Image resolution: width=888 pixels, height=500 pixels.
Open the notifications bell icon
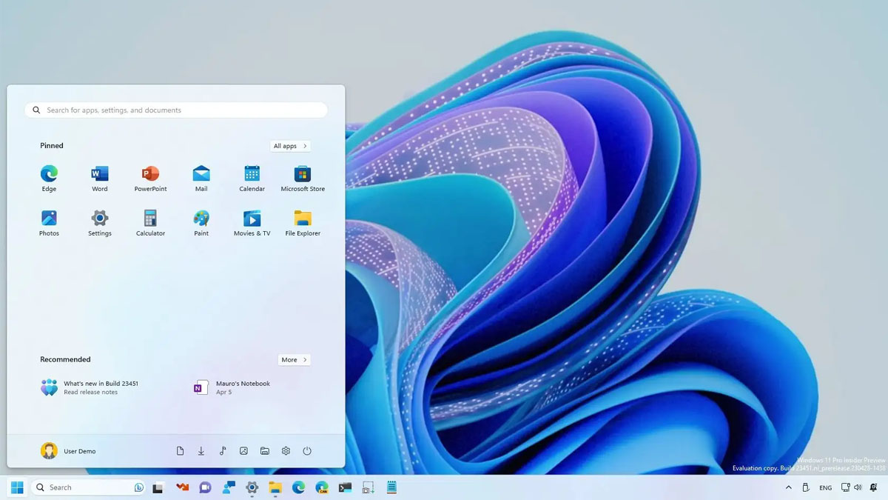(x=874, y=487)
